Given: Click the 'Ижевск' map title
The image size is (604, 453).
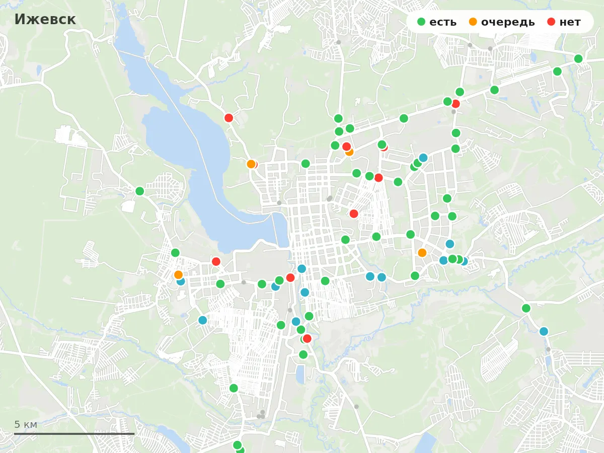Looking at the screenshot, I should (x=45, y=20).
